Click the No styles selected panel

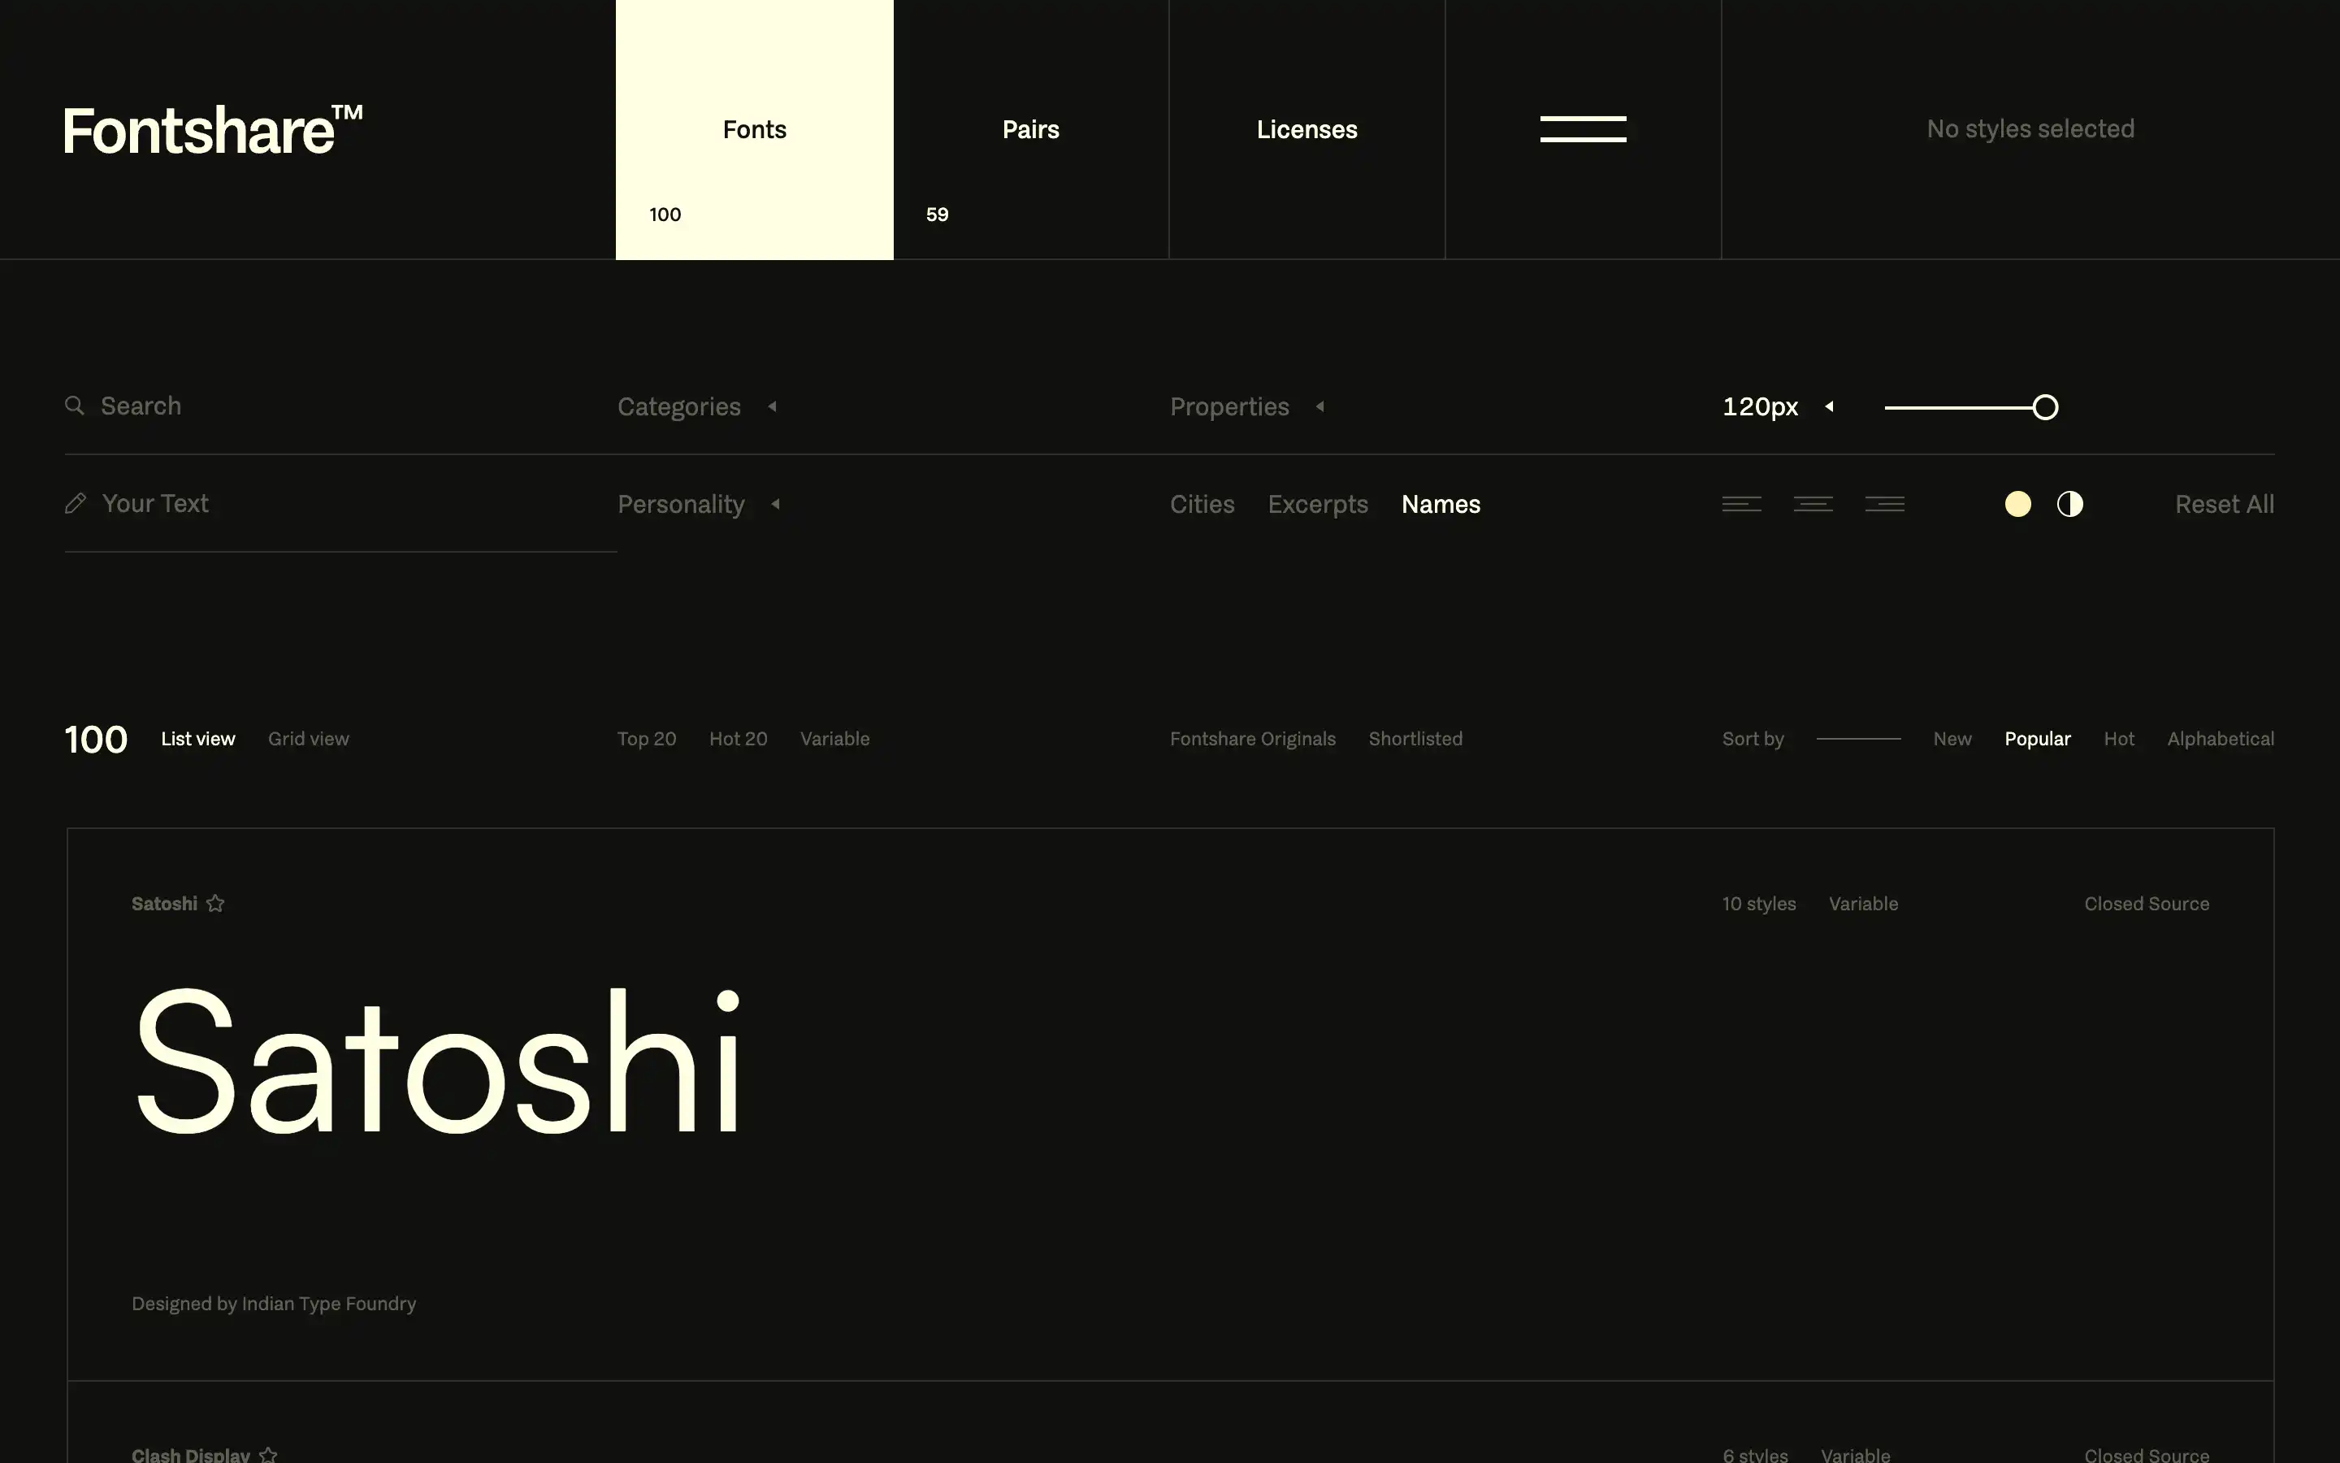2030,130
